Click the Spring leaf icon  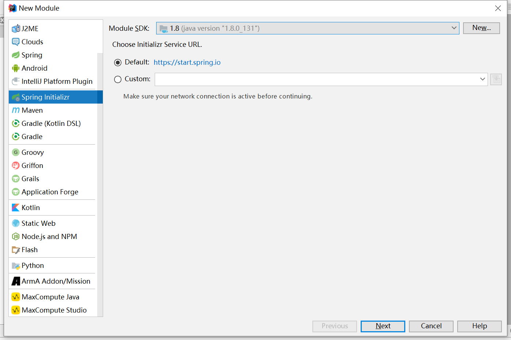(16, 55)
